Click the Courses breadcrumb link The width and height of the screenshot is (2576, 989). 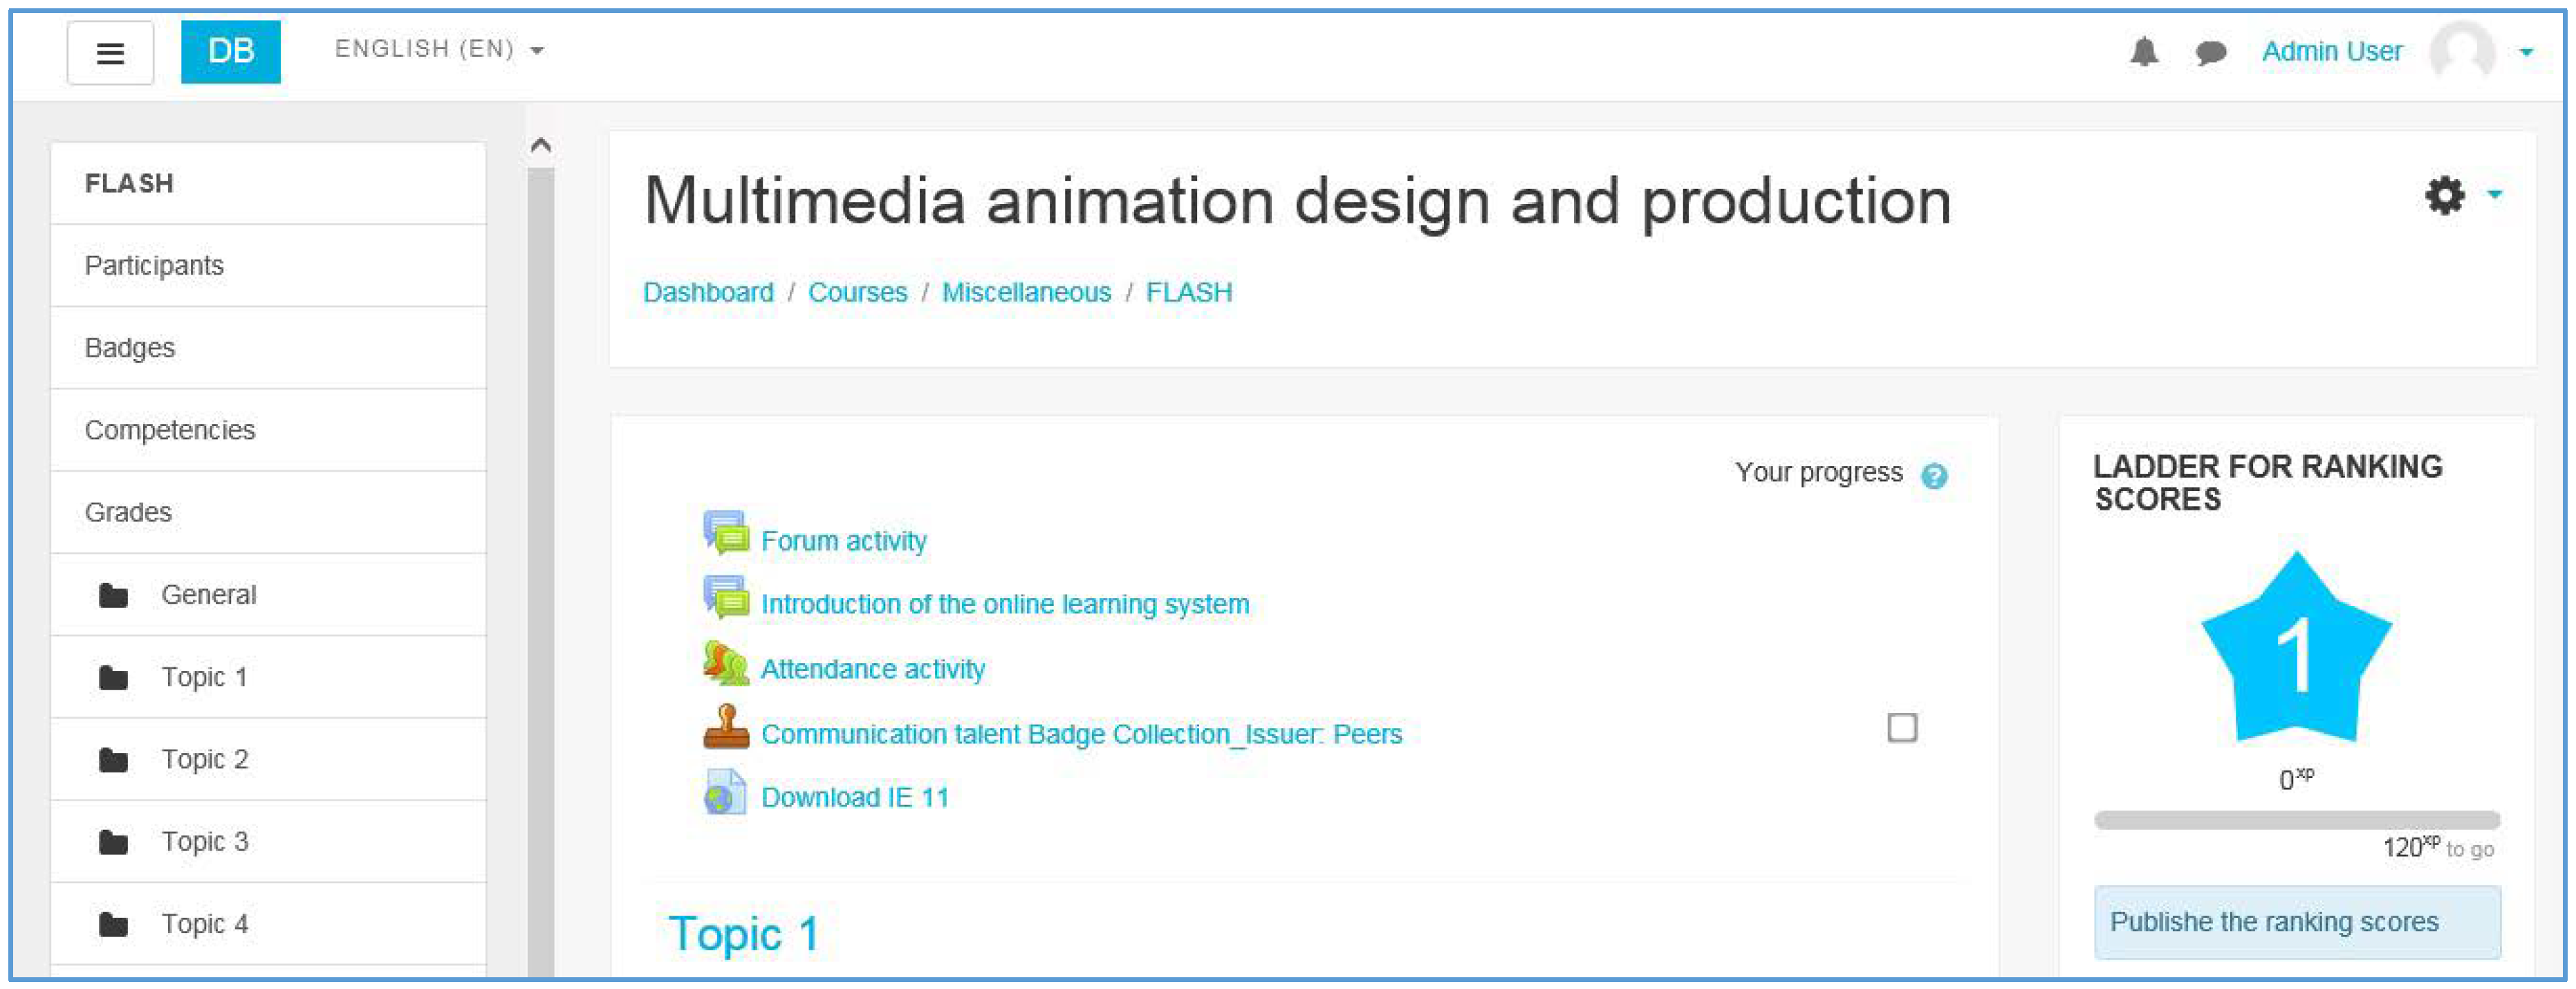857,292
